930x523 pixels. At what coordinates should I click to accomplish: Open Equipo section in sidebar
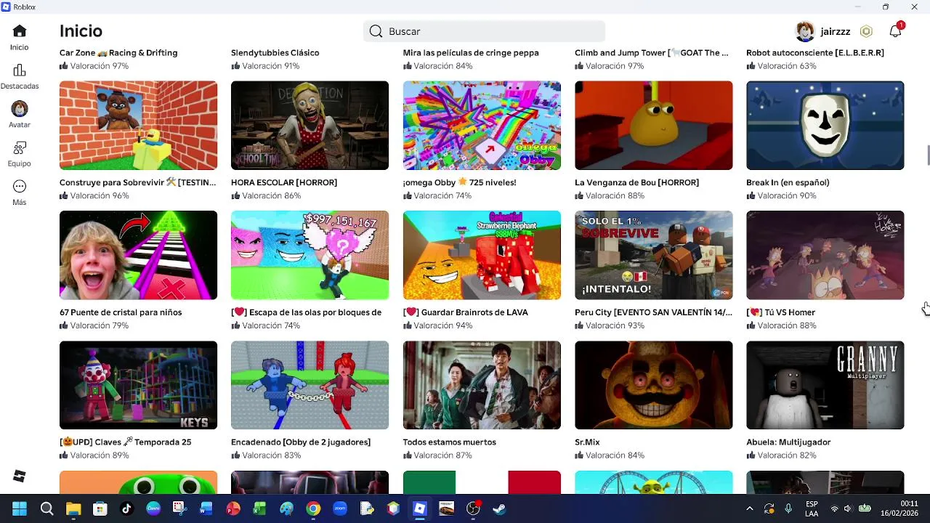click(20, 154)
